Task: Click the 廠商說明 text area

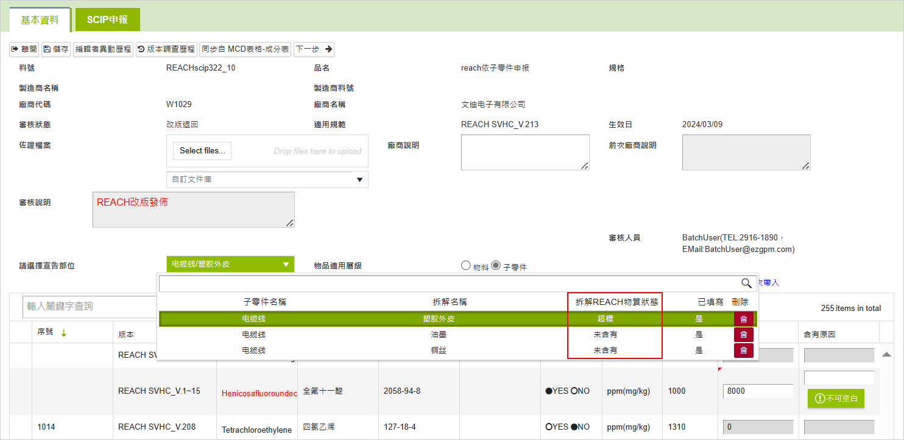Action: pyautogui.click(x=525, y=153)
